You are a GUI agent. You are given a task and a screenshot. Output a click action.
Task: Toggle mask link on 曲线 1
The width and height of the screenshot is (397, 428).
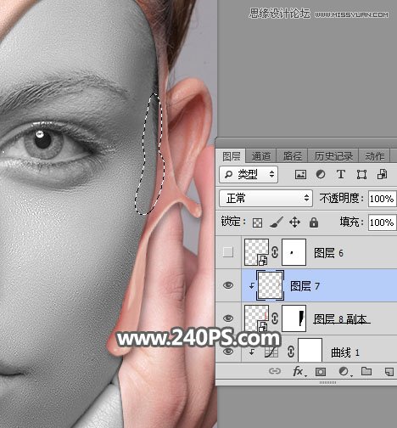click(291, 352)
